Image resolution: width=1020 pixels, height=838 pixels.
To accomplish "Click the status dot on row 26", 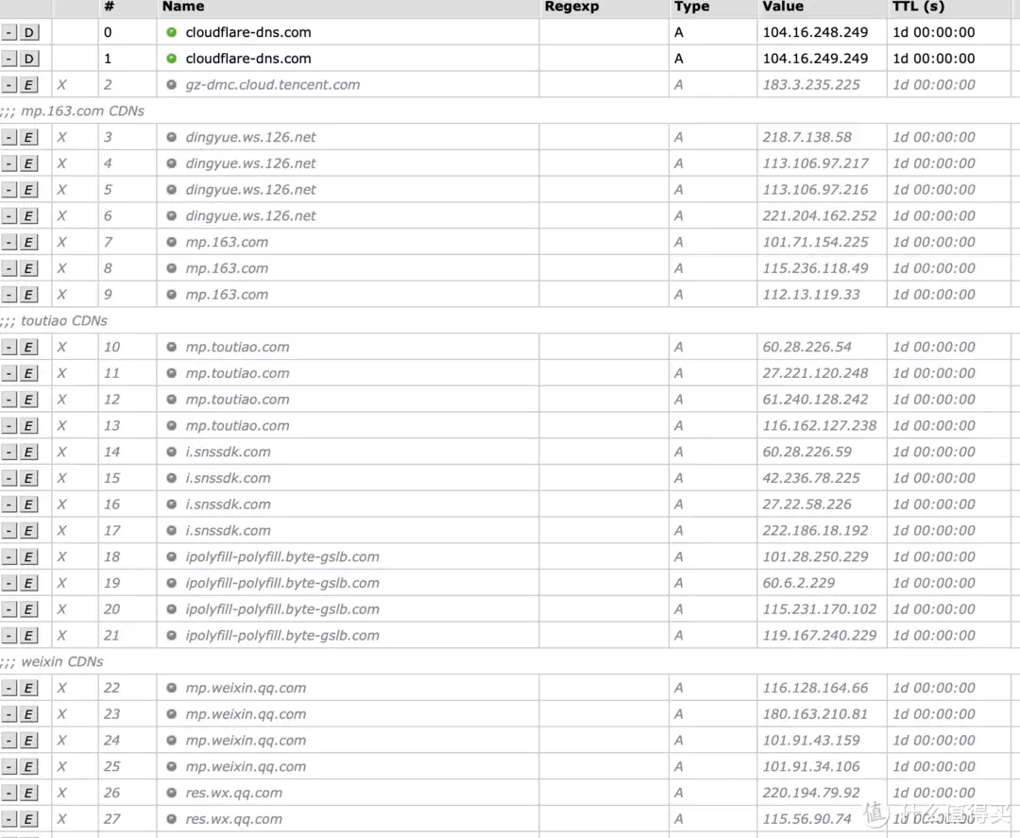I will tap(171, 794).
